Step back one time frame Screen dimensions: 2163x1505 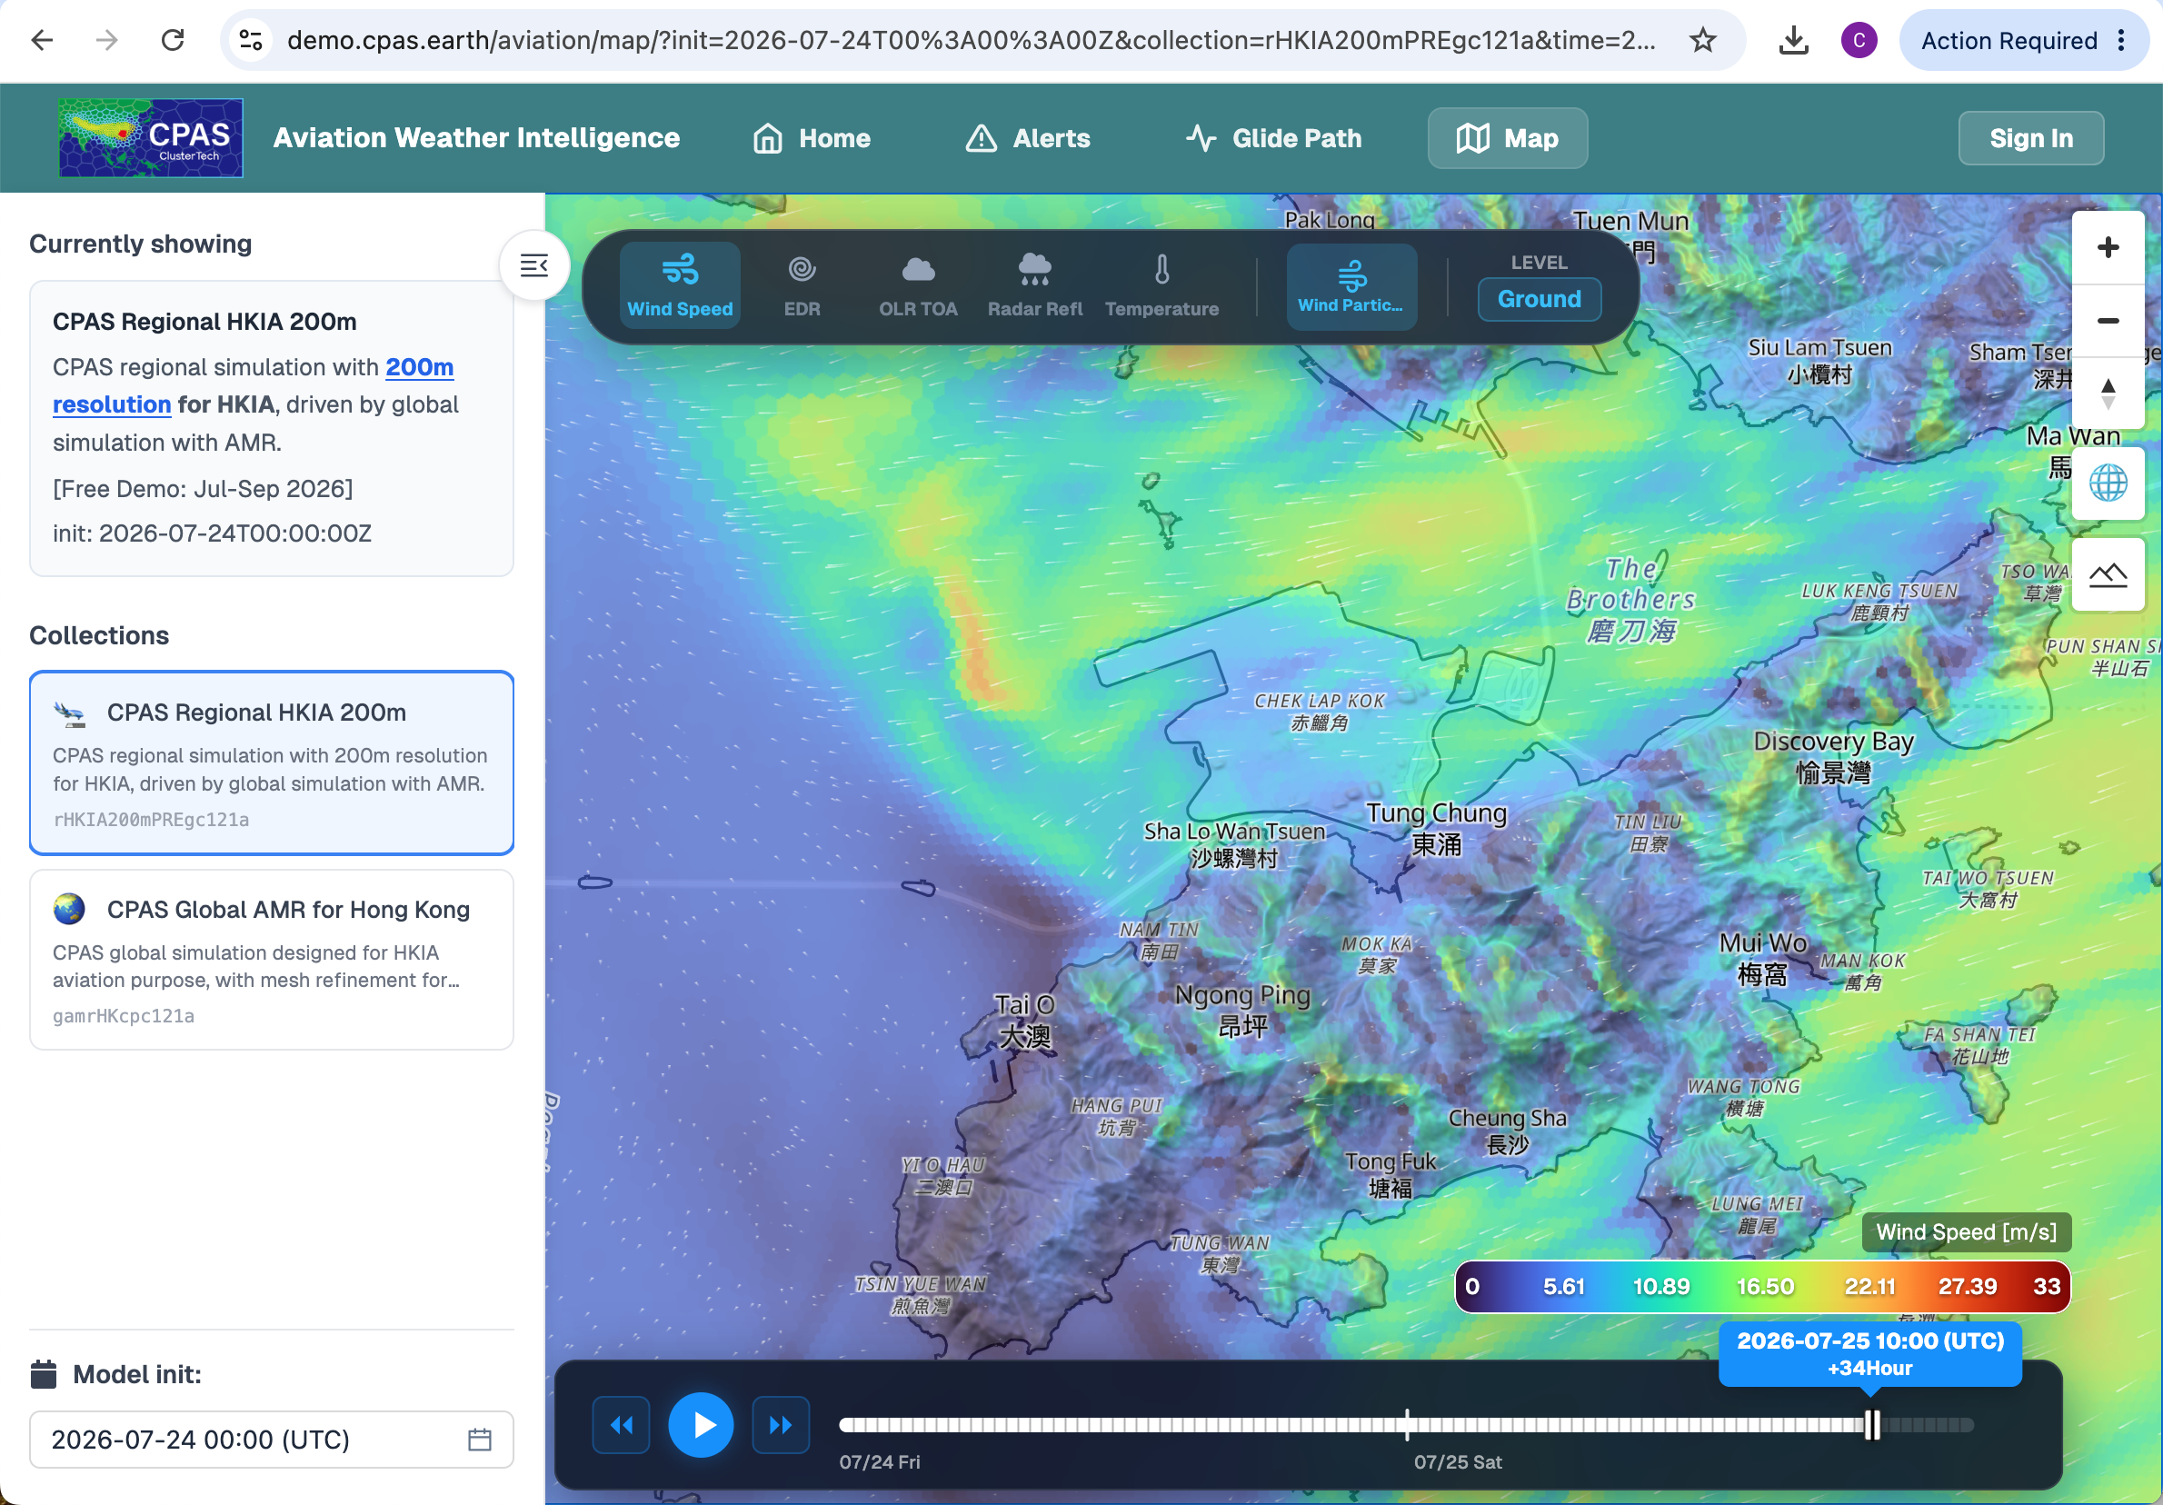pyautogui.click(x=621, y=1424)
